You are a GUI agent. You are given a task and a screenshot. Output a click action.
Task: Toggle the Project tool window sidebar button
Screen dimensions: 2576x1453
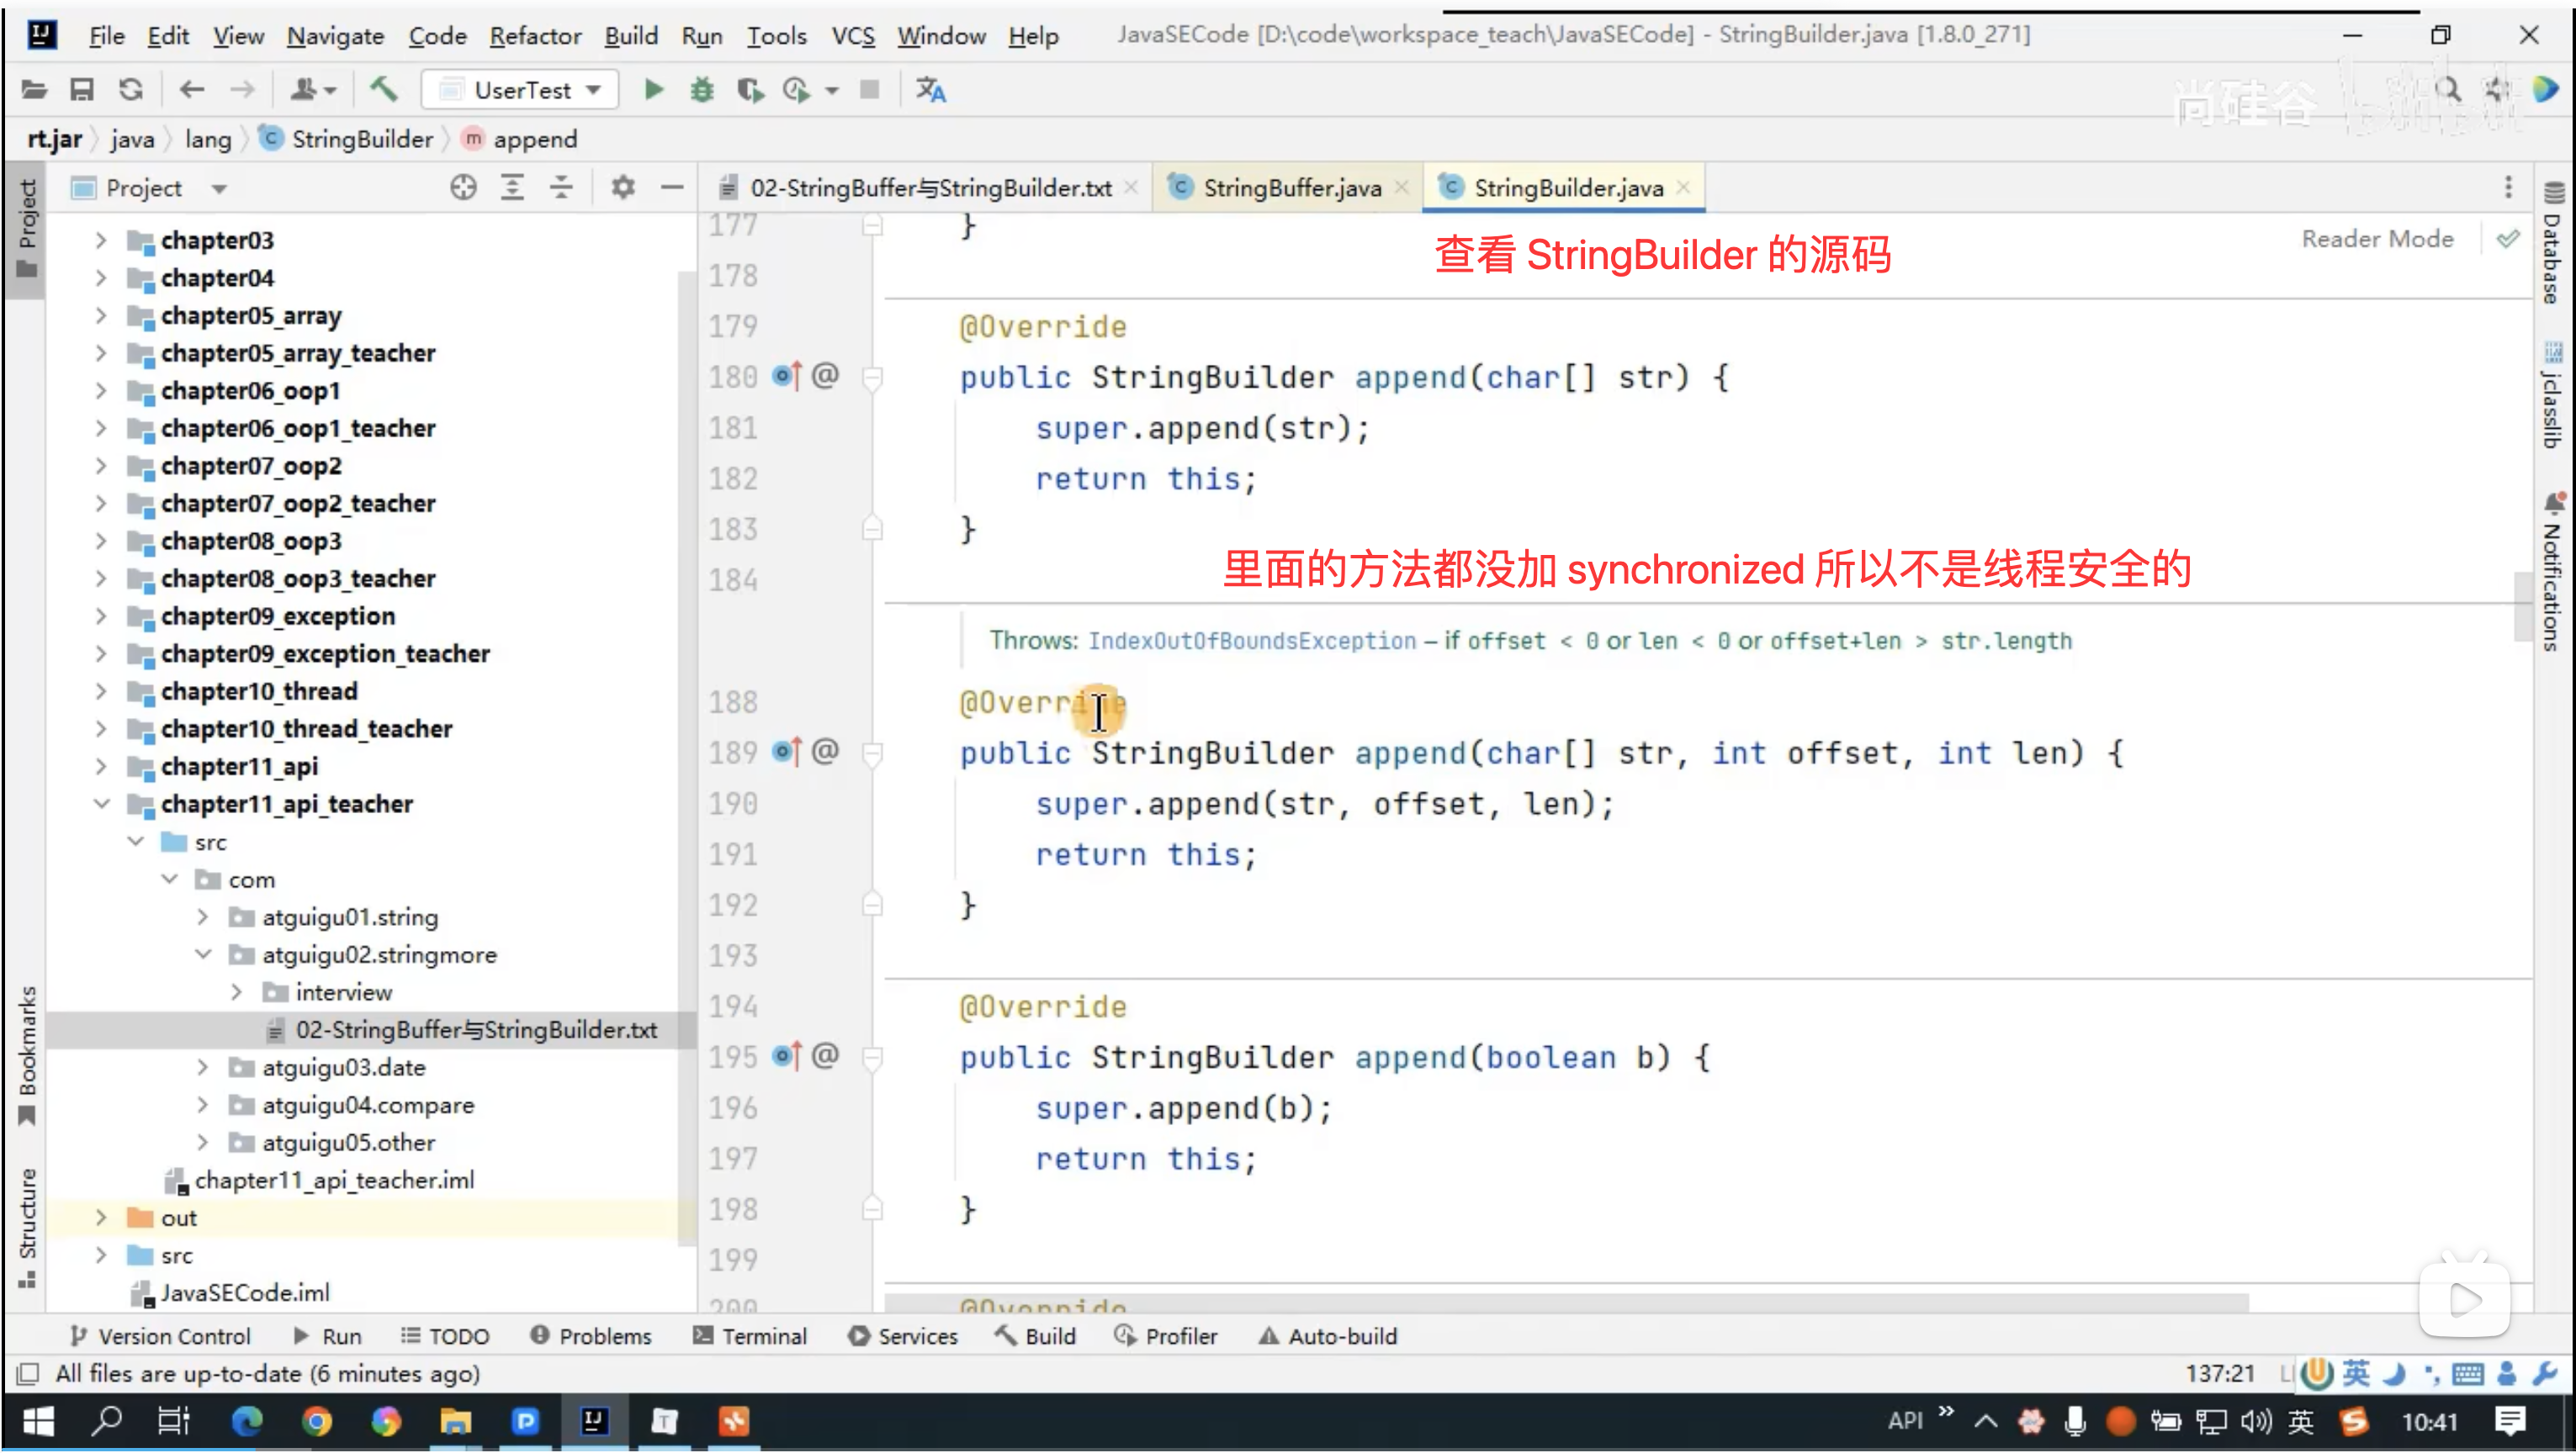point(27,228)
